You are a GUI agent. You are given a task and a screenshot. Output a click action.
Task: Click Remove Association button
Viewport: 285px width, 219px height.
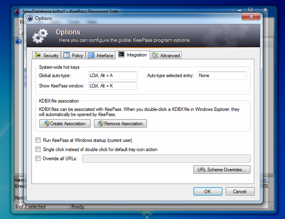120,124
